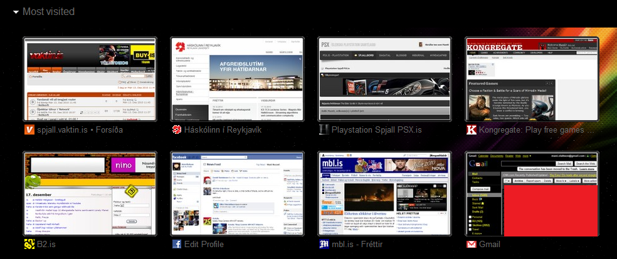
Task: Click the B2.is yellow favicon
Action: click(29, 244)
